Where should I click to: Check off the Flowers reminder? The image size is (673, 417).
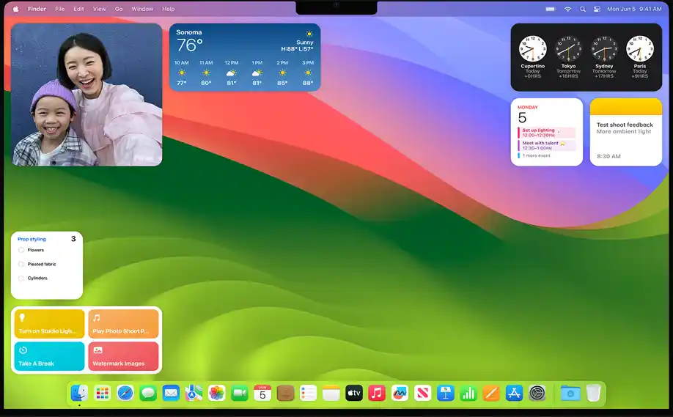click(x=21, y=250)
